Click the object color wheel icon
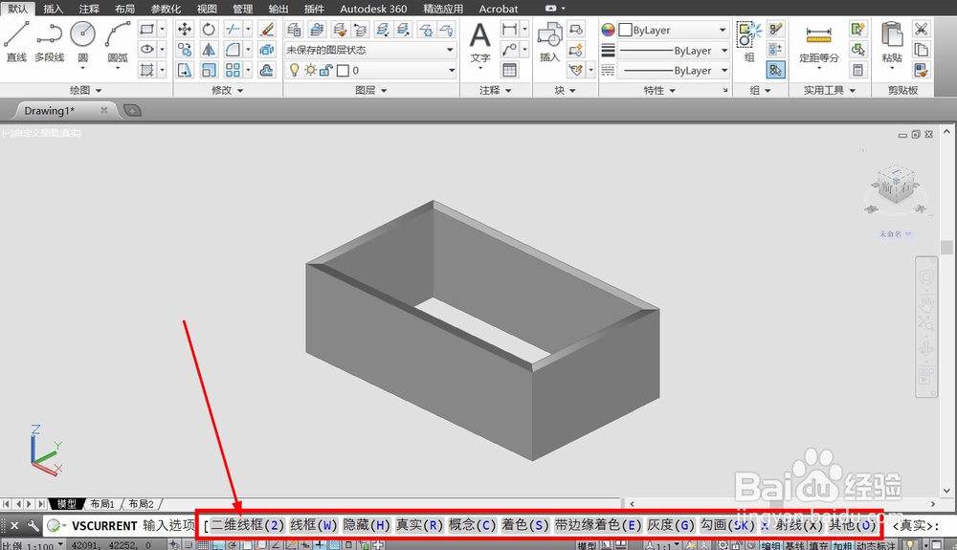The image size is (957, 550). click(x=608, y=30)
